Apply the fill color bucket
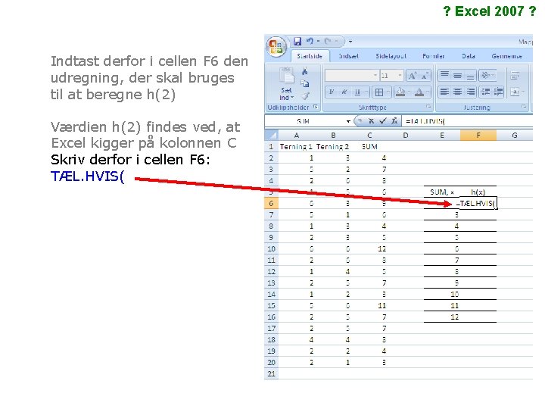 pyautogui.click(x=400, y=92)
